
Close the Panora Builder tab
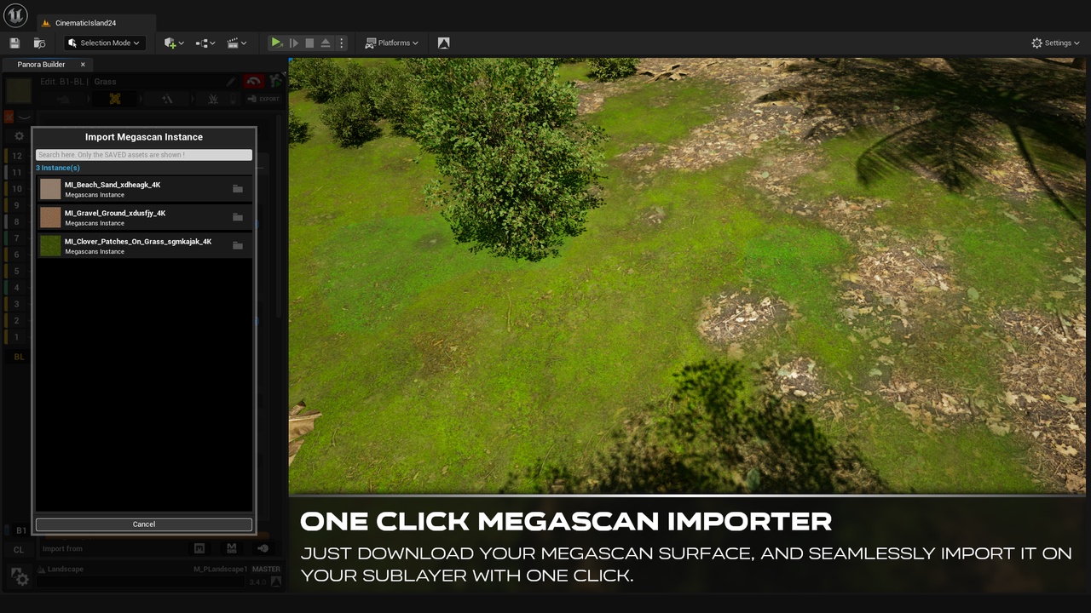[83, 65]
